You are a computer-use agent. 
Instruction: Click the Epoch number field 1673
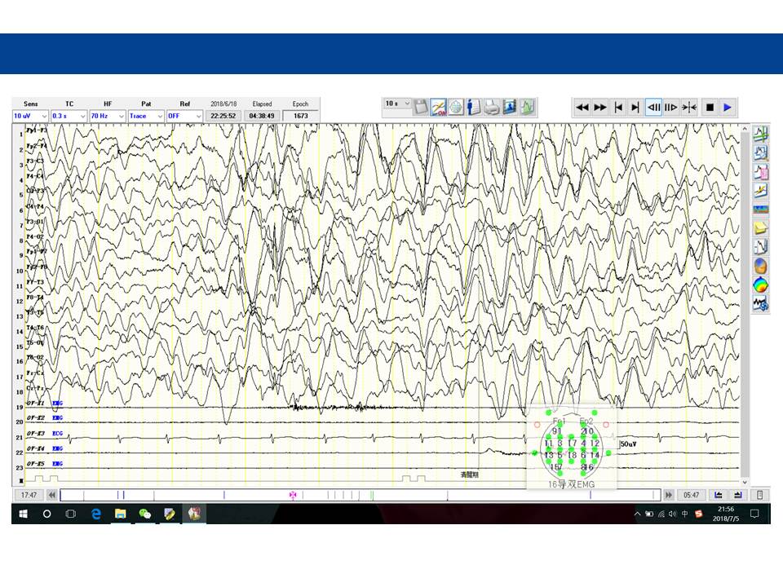[301, 116]
